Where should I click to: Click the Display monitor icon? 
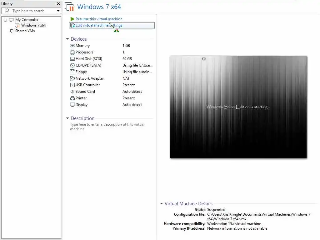tap(72, 105)
